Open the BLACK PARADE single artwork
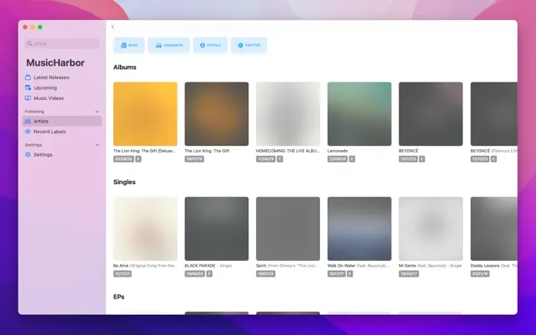The height and width of the screenshot is (335, 536). [x=217, y=228]
